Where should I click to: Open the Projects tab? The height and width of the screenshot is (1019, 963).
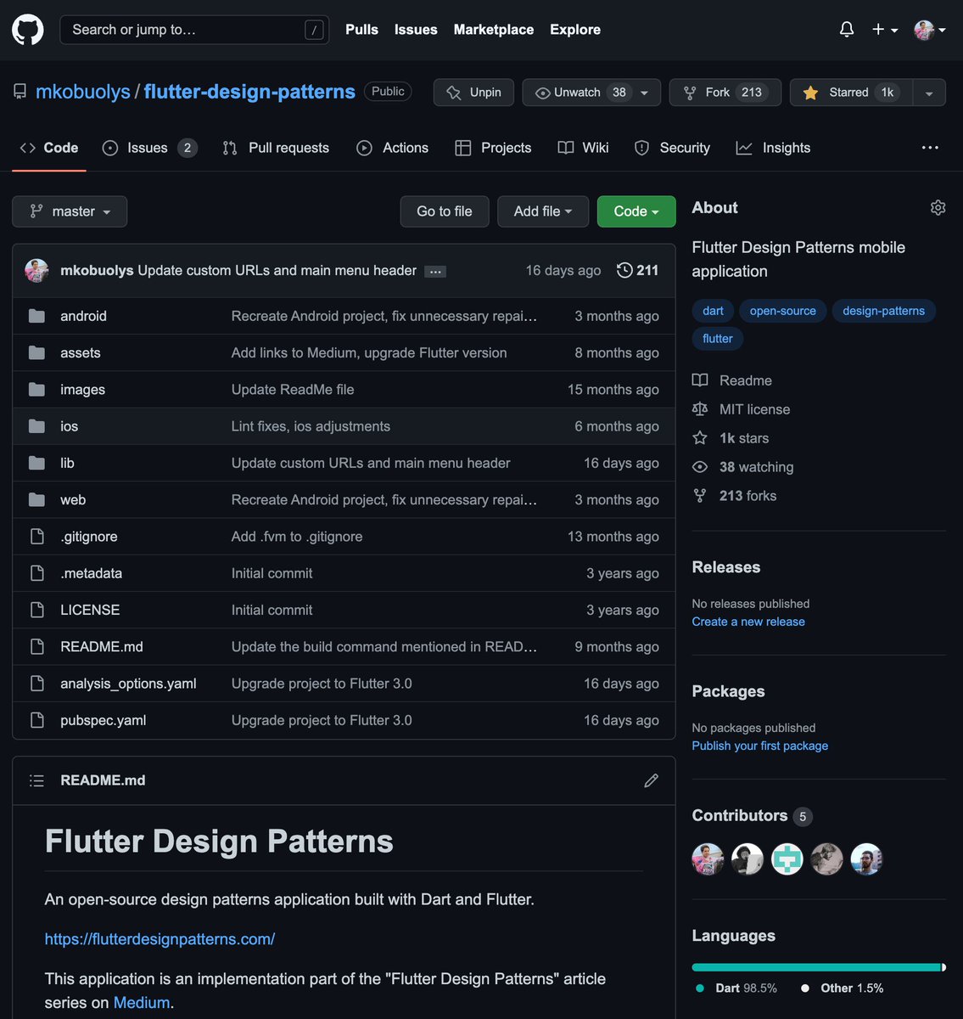click(493, 148)
